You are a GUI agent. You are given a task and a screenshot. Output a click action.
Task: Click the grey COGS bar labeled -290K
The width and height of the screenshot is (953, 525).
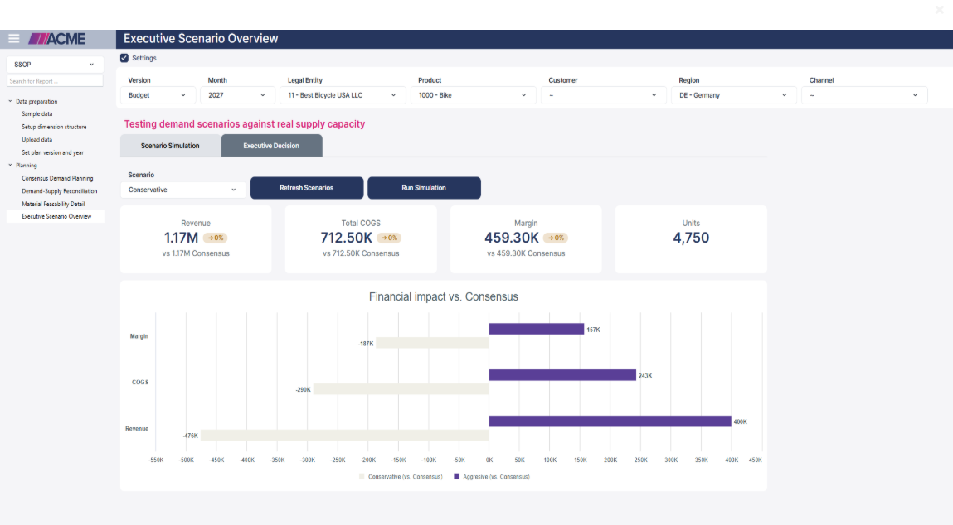[401, 389]
